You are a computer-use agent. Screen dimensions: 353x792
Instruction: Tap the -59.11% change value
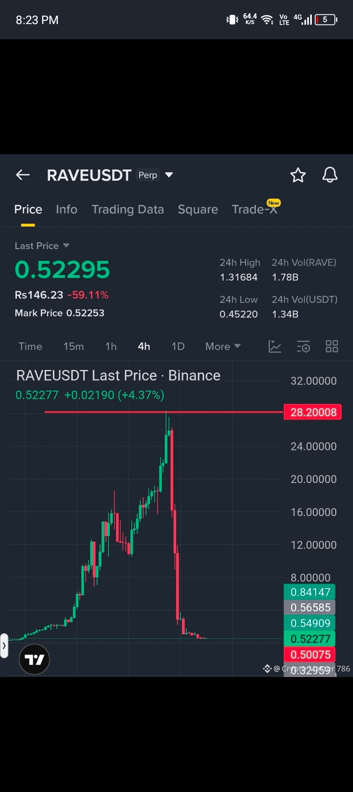click(x=88, y=295)
